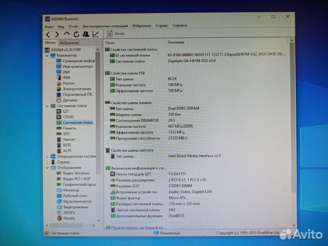
Task: Open the BIOS tree item
Action: tap(64, 145)
